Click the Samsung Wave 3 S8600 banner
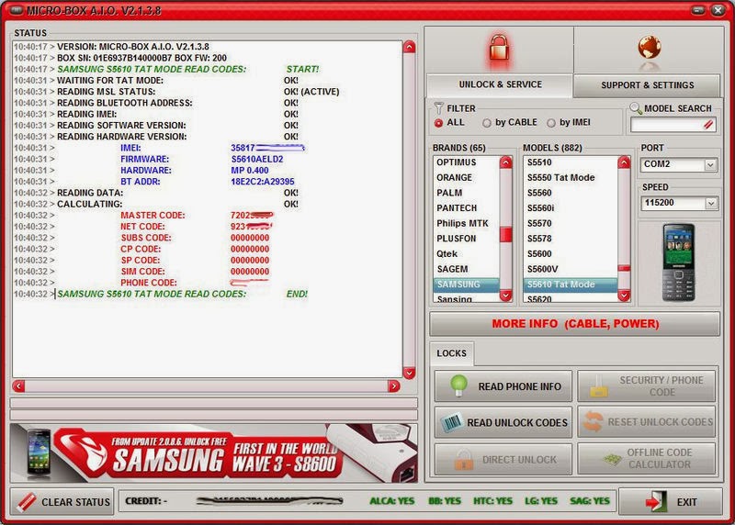Image resolution: width=735 pixels, height=525 pixels. point(214,452)
